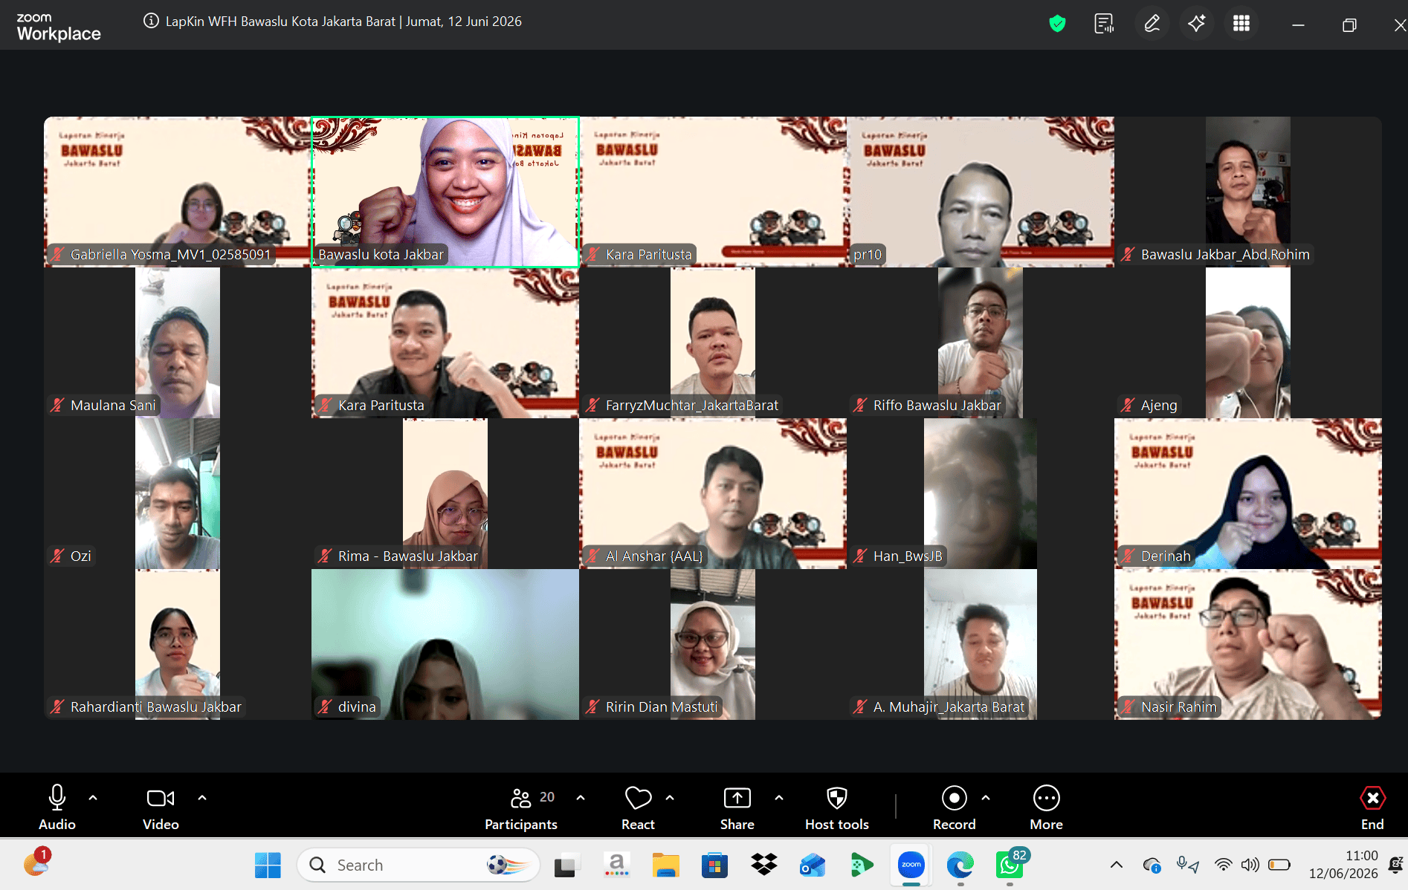Open File Explorer from the taskbar
Image resolution: width=1408 pixels, height=890 pixels.
(665, 865)
